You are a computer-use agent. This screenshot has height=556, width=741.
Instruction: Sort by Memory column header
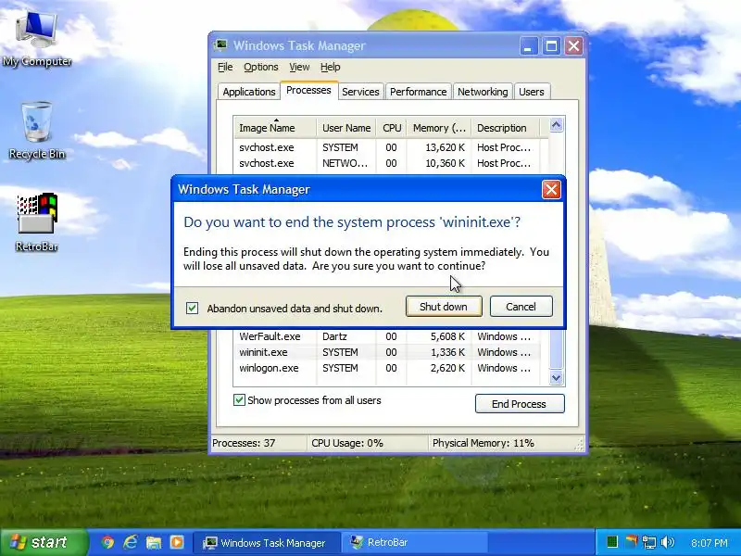(439, 128)
